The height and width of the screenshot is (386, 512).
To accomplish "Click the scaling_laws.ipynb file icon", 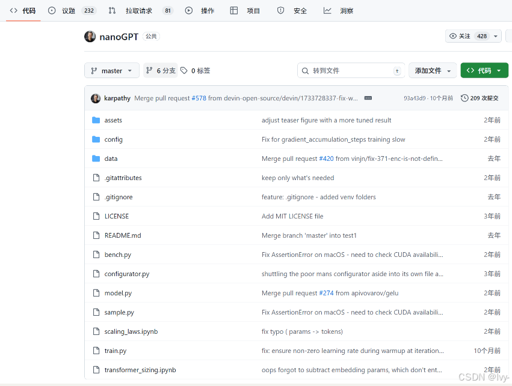I will pyautogui.click(x=96, y=331).
